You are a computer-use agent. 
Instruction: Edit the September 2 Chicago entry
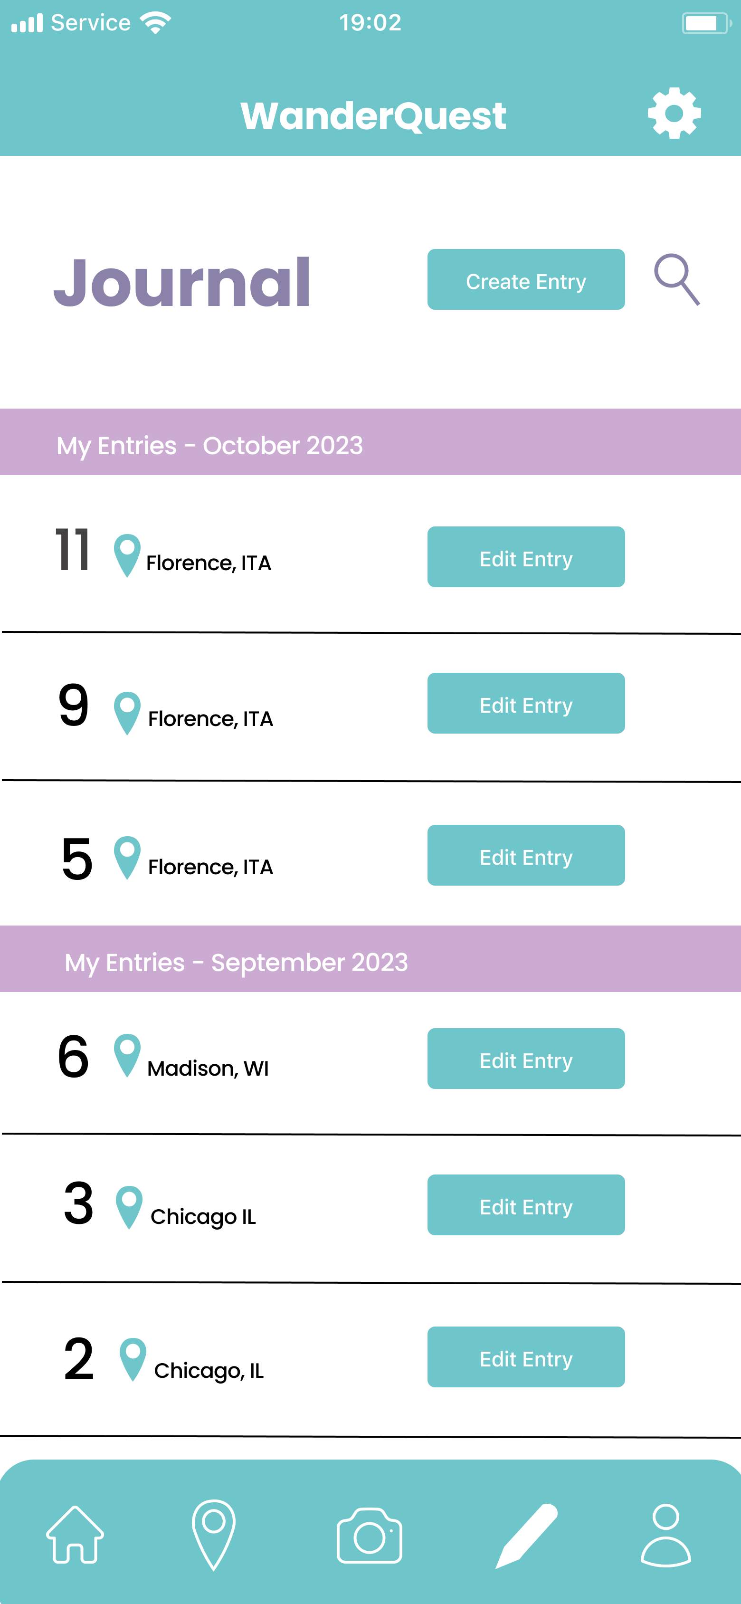526,1357
